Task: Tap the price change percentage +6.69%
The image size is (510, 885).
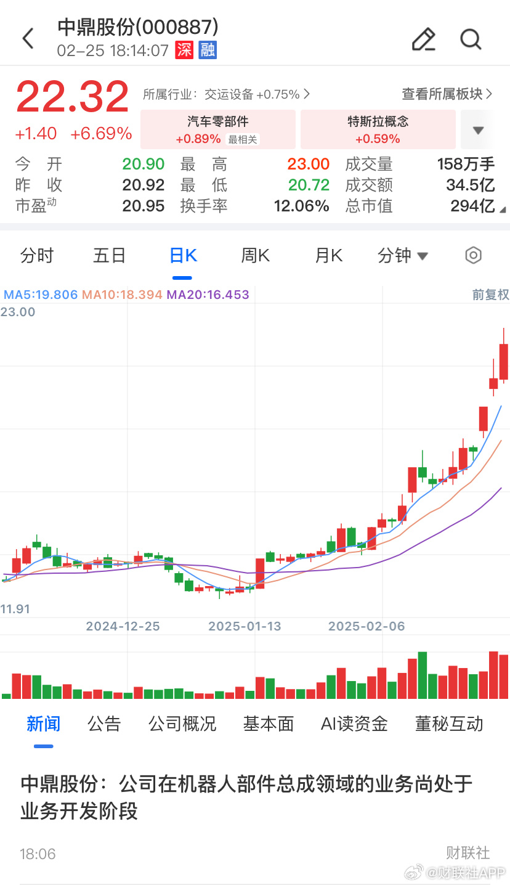Action: tap(101, 134)
